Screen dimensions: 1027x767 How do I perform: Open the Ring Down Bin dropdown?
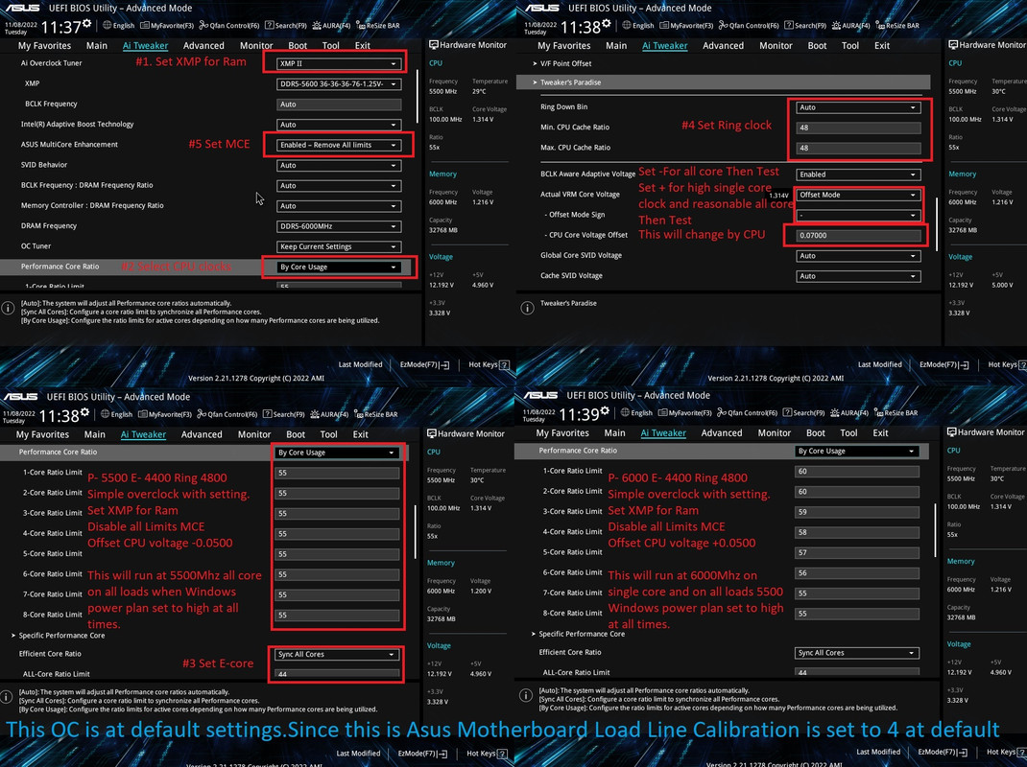(858, 107)
